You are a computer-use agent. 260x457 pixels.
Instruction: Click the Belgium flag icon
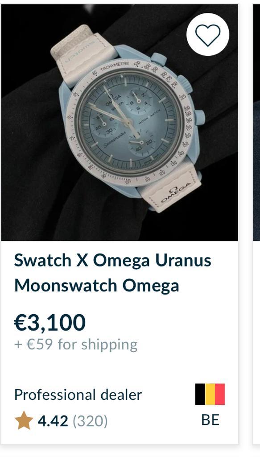pyautogui.click(x=210, y=394)
